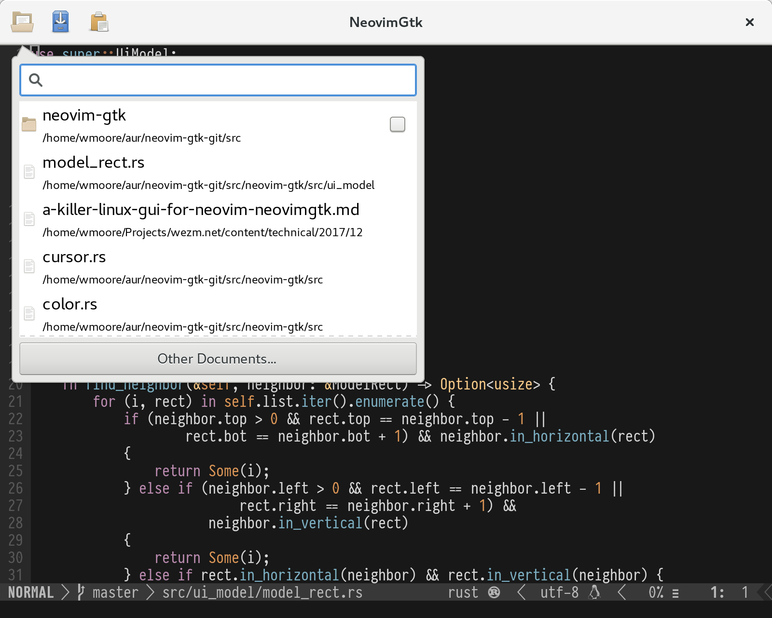This screenshot has width=772, height=618.
Task: Click line number 21 in gutter
Action: click(15, 401)
